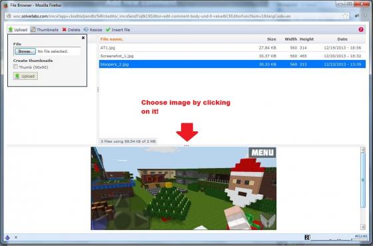The width and height of the screenshot is (373, 246).
Task: Click the status bar icon at bottom-left
Action: (x=7, y=237)
